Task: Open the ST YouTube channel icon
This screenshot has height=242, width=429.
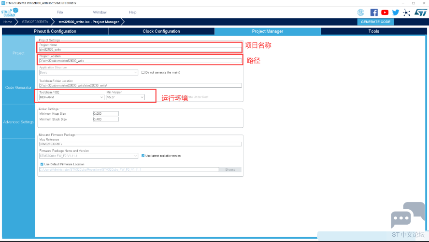Action: point(385,13)
